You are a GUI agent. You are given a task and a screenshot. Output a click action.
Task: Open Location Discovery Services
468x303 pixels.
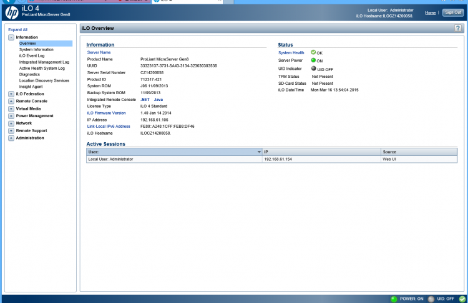[44, 80]
